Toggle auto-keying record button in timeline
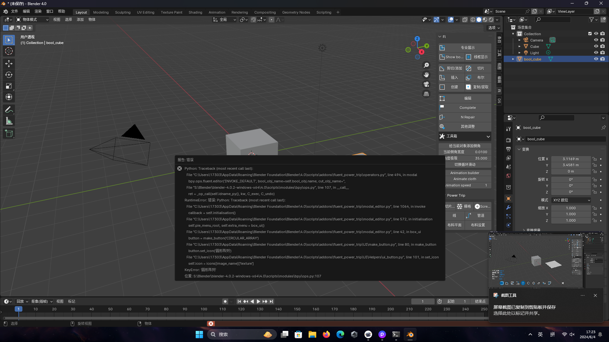 point(225,301)
